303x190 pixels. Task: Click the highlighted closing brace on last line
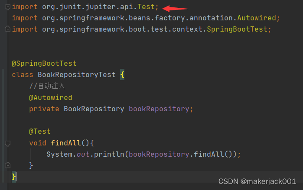(x=14, y=176)
